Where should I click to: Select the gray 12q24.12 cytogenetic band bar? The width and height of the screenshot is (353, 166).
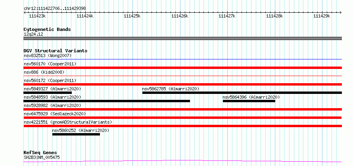(183, 38)
